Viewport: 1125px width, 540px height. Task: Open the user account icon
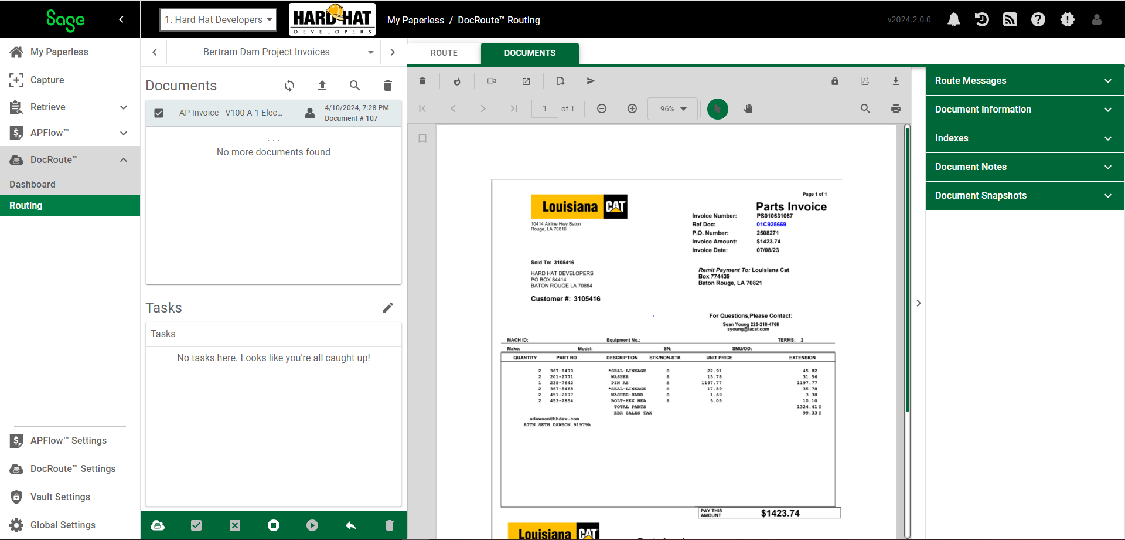pos(1097,20)
